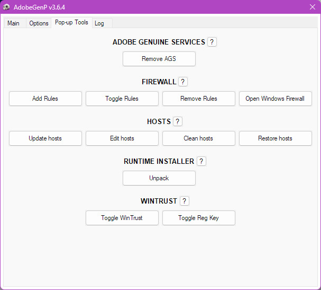Image resolution: width=321 pixels, height=290 pixels.
Task: Click the WINTRUST heading text
Action: pyautogui.click(x=159, y=201)
